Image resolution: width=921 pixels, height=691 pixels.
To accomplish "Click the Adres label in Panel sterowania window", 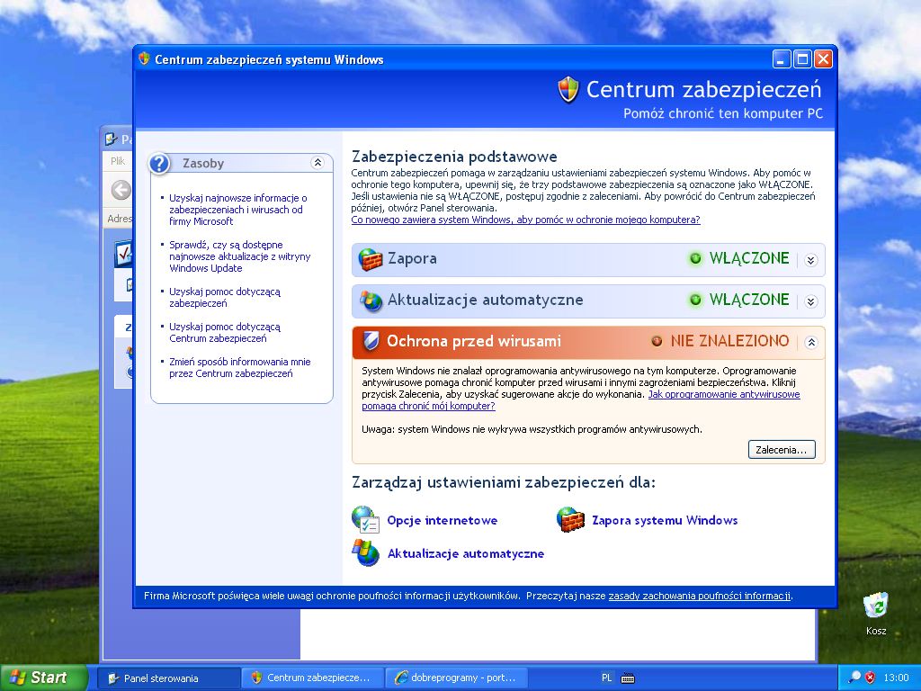I will tap(120, 219).
